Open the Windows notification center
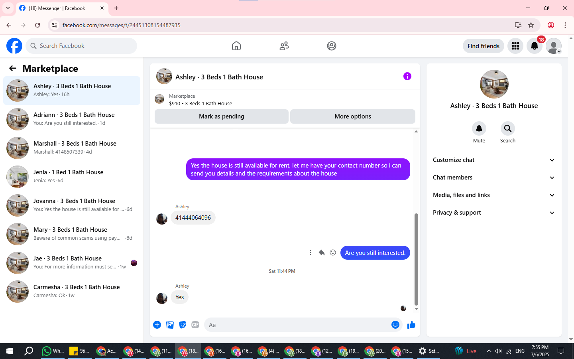The image size is (574, 359). [x=561, y=351]
